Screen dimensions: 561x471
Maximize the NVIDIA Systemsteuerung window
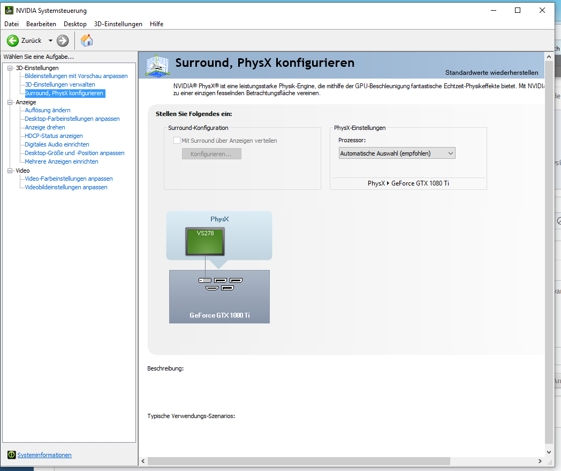coord(517,10)
